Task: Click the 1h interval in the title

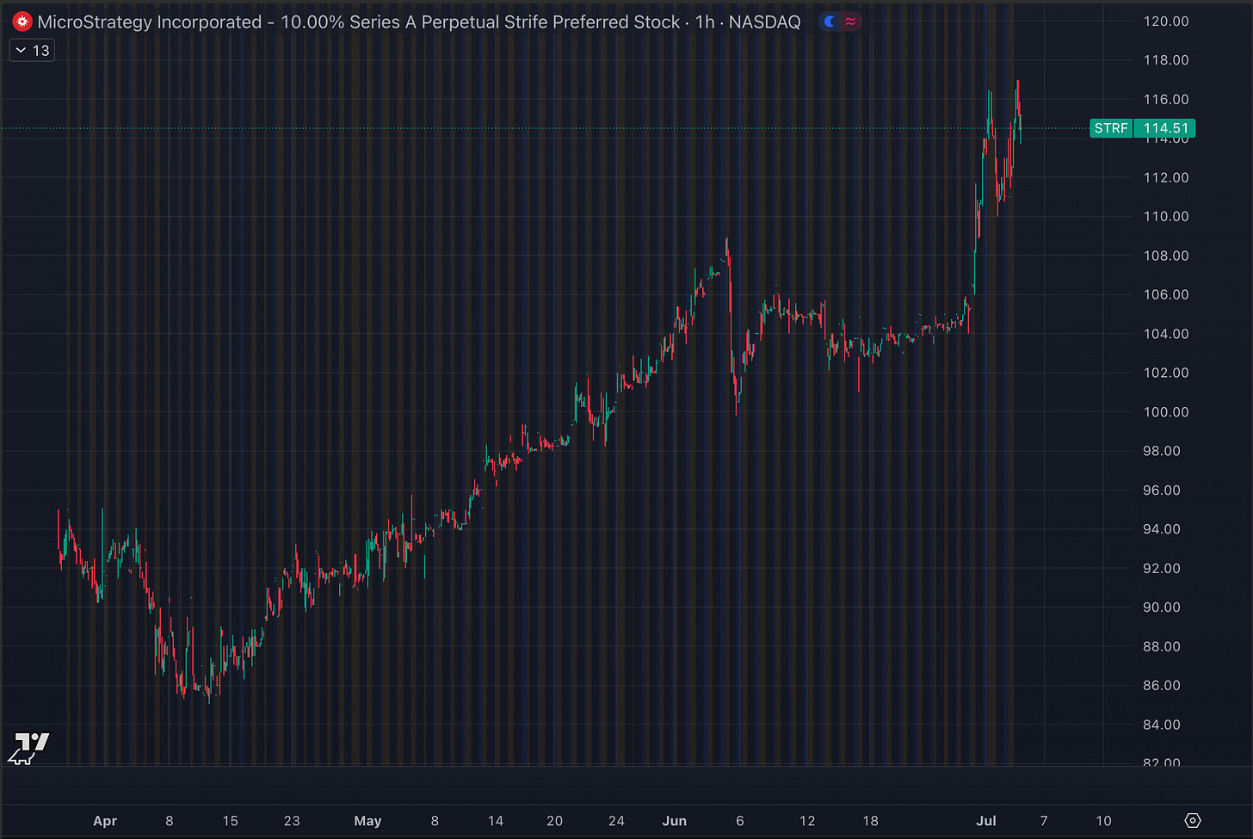Action: [705, 22]
